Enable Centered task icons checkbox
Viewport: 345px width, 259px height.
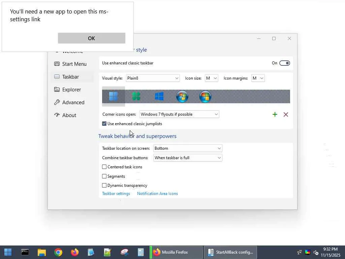point(104,167)
